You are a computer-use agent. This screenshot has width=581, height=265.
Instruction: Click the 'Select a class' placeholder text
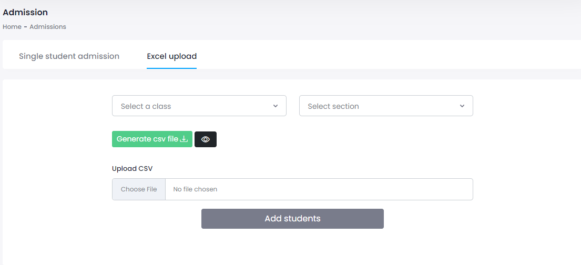pos(146,106)
